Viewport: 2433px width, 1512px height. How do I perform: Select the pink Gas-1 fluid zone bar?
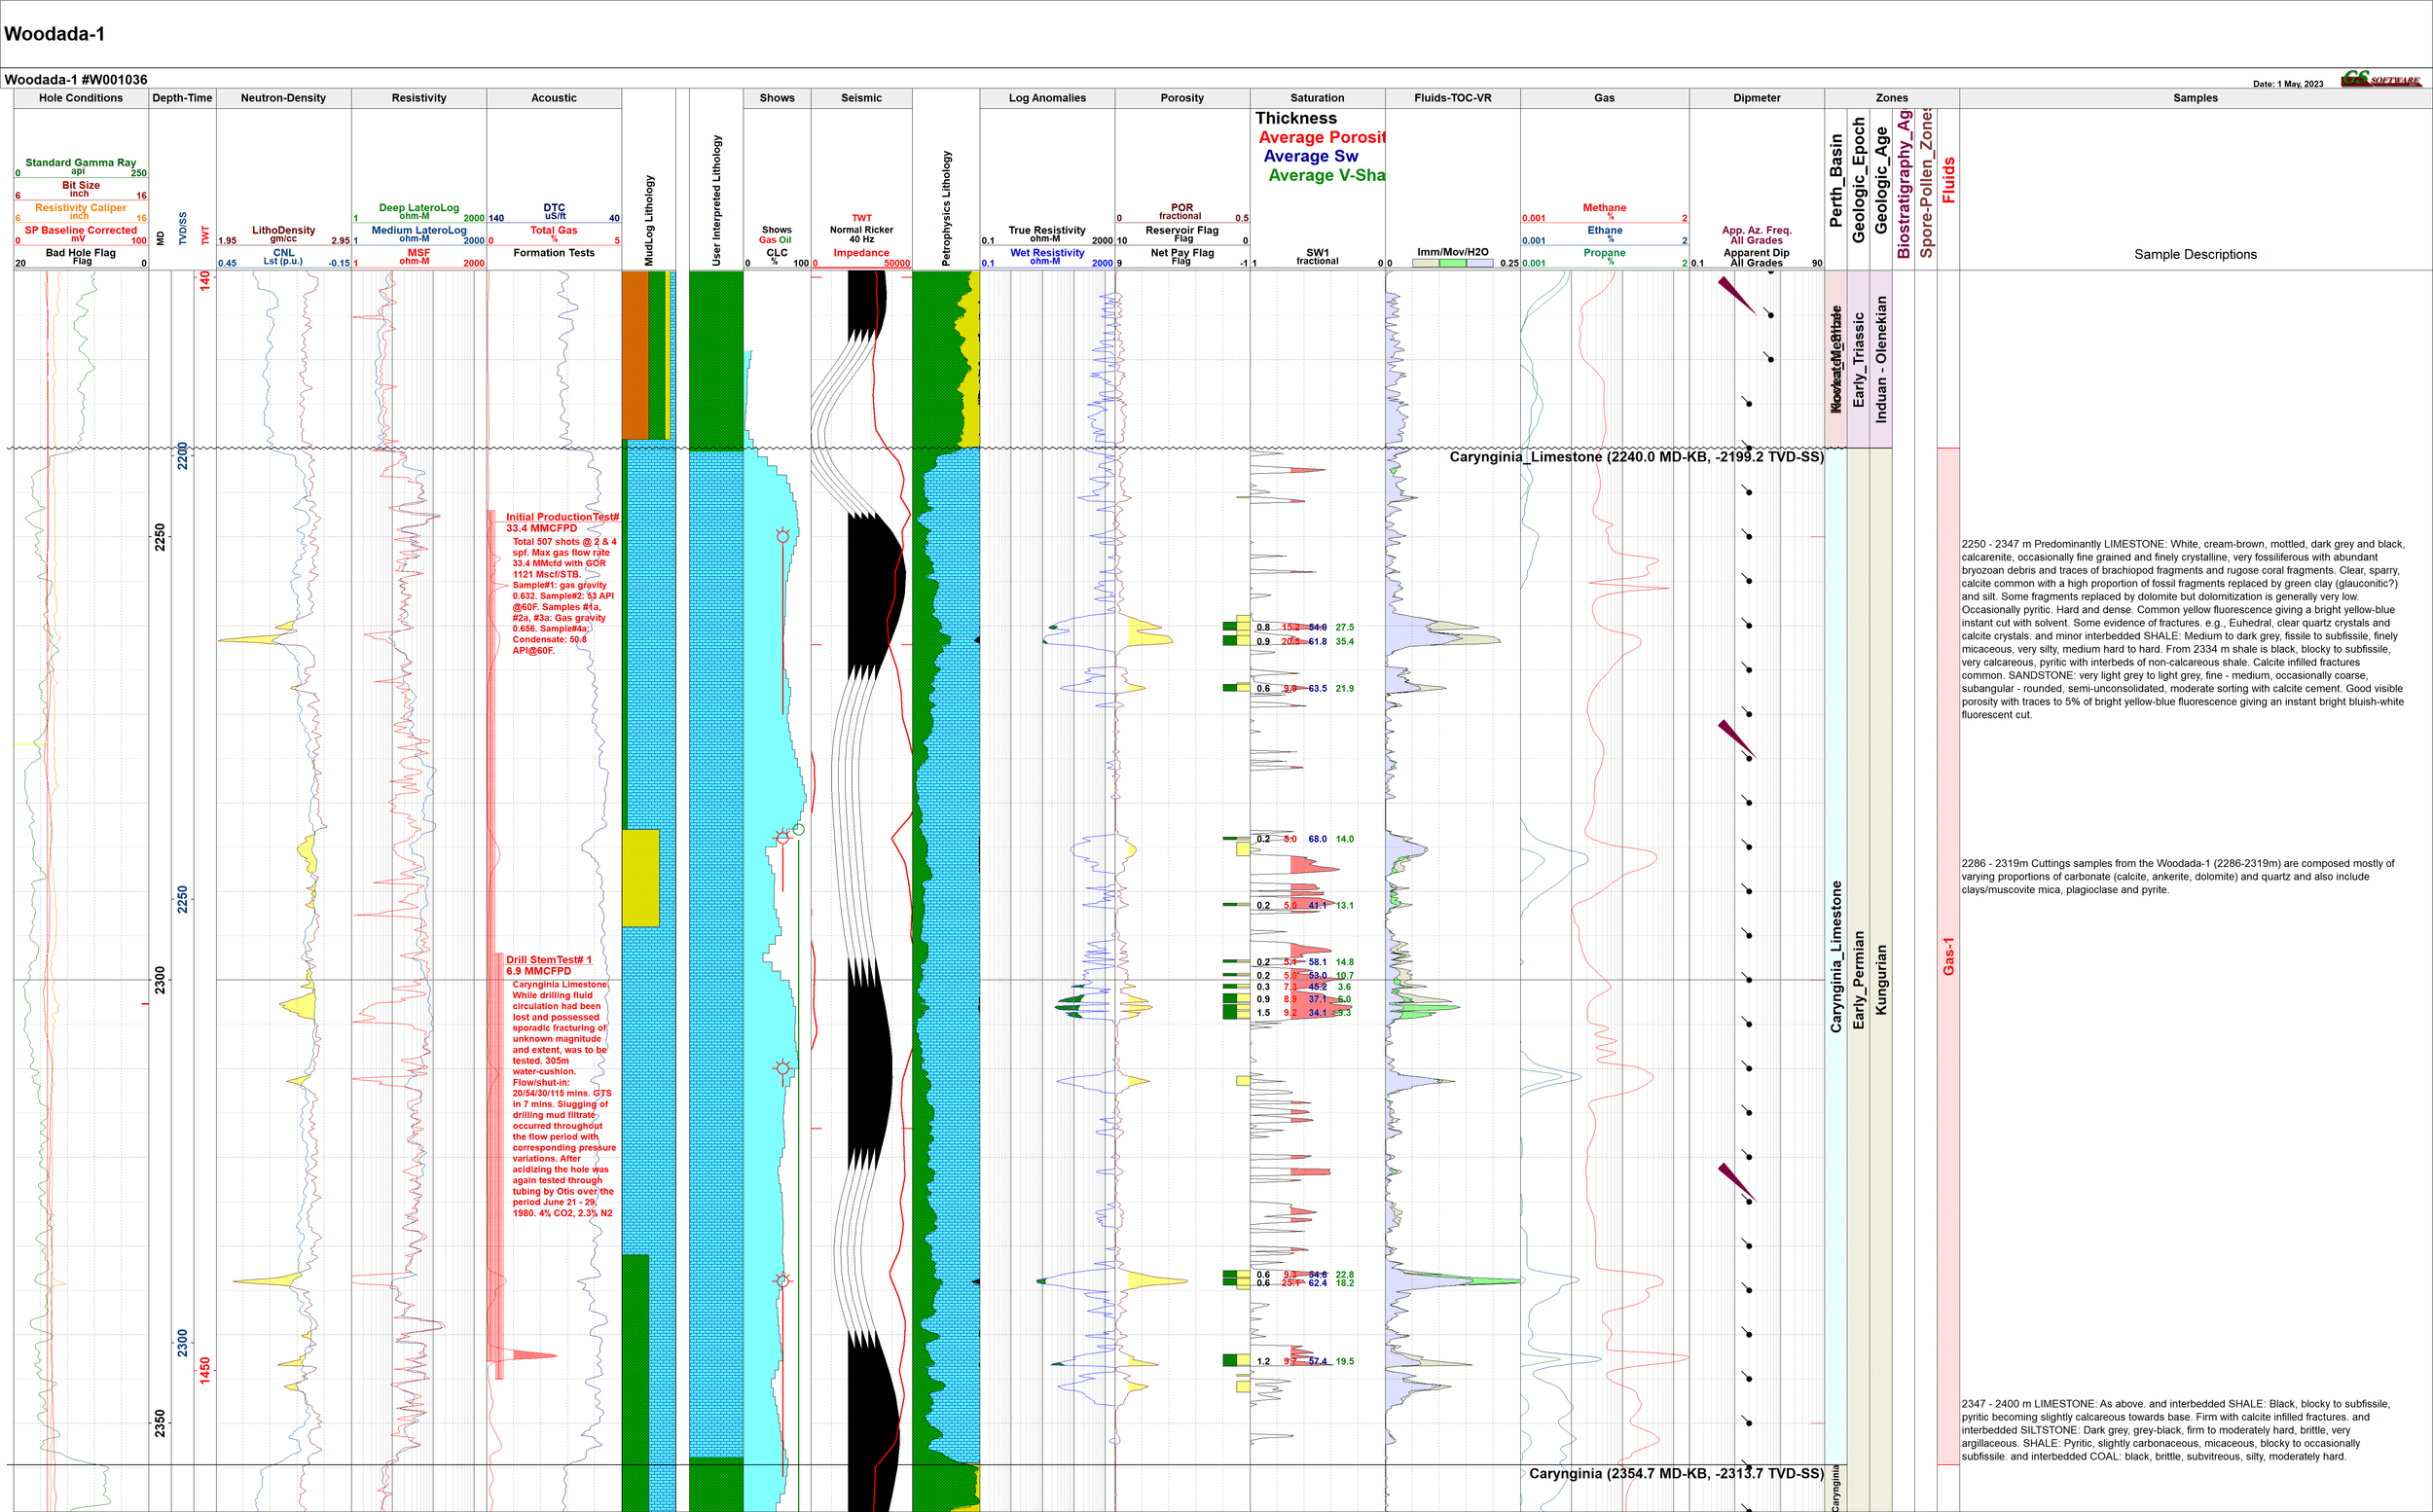tap(1948, 955)
